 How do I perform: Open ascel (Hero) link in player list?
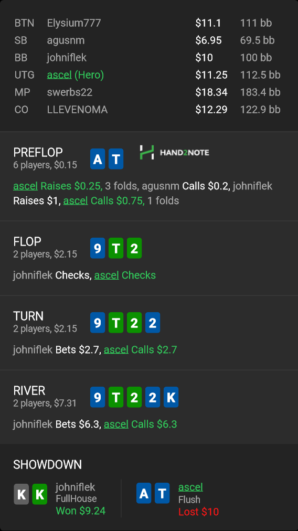59,75
